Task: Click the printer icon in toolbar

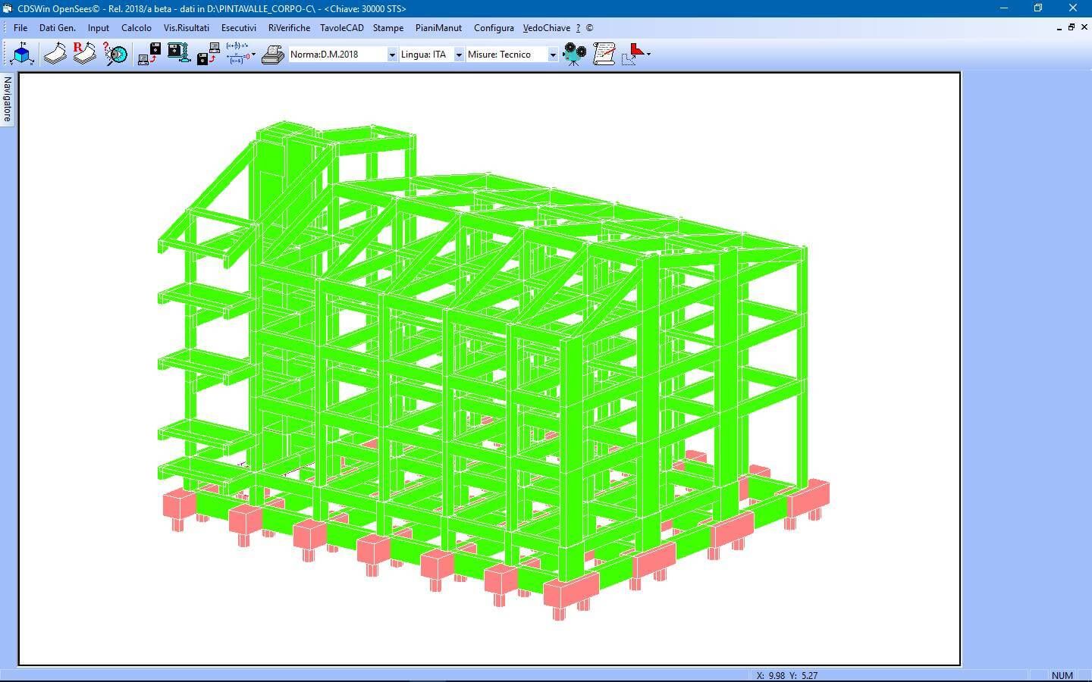Action: [272, 55]
